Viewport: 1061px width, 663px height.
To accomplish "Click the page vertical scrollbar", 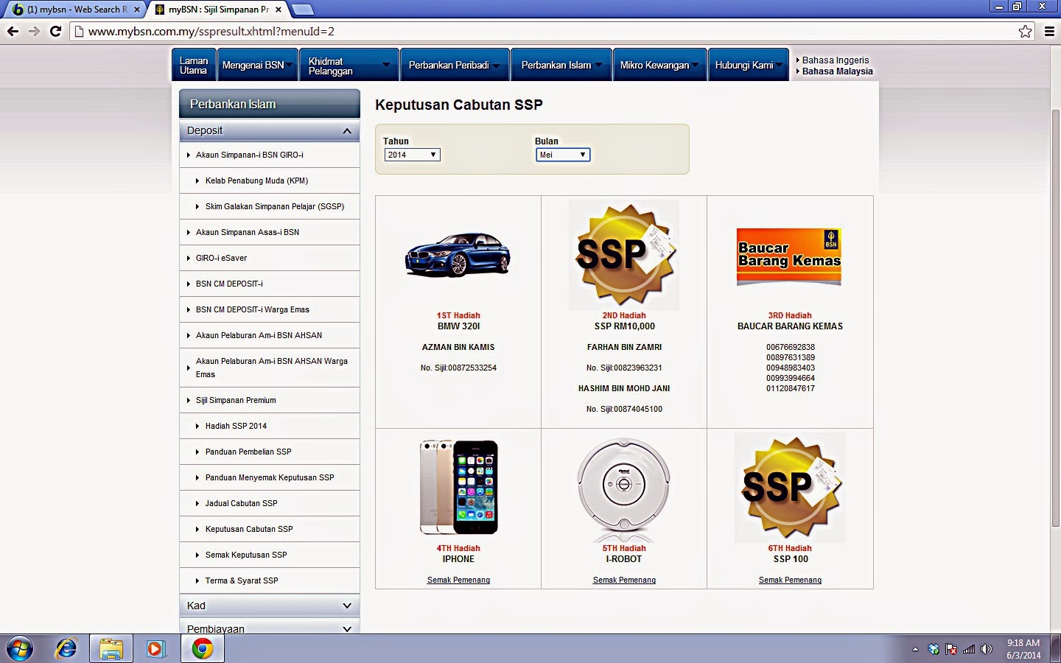I will 1055,317.
